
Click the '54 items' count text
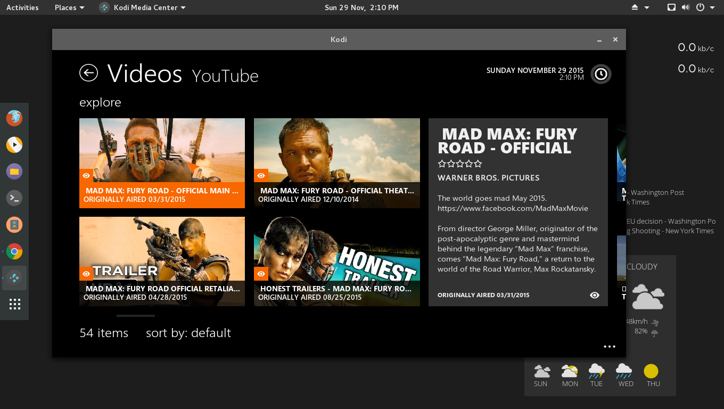point(104,333)
